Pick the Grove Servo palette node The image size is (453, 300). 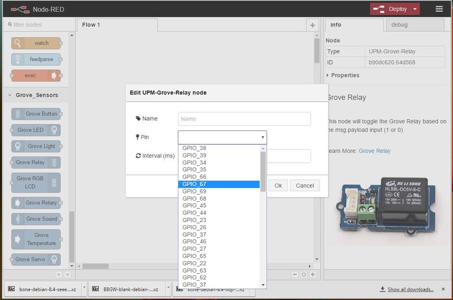point(36,259)
